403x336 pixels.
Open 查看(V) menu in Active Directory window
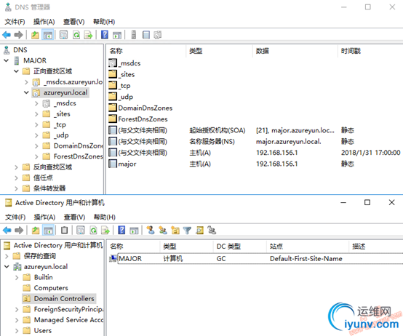pyautogui.click(x=74, y=217)
